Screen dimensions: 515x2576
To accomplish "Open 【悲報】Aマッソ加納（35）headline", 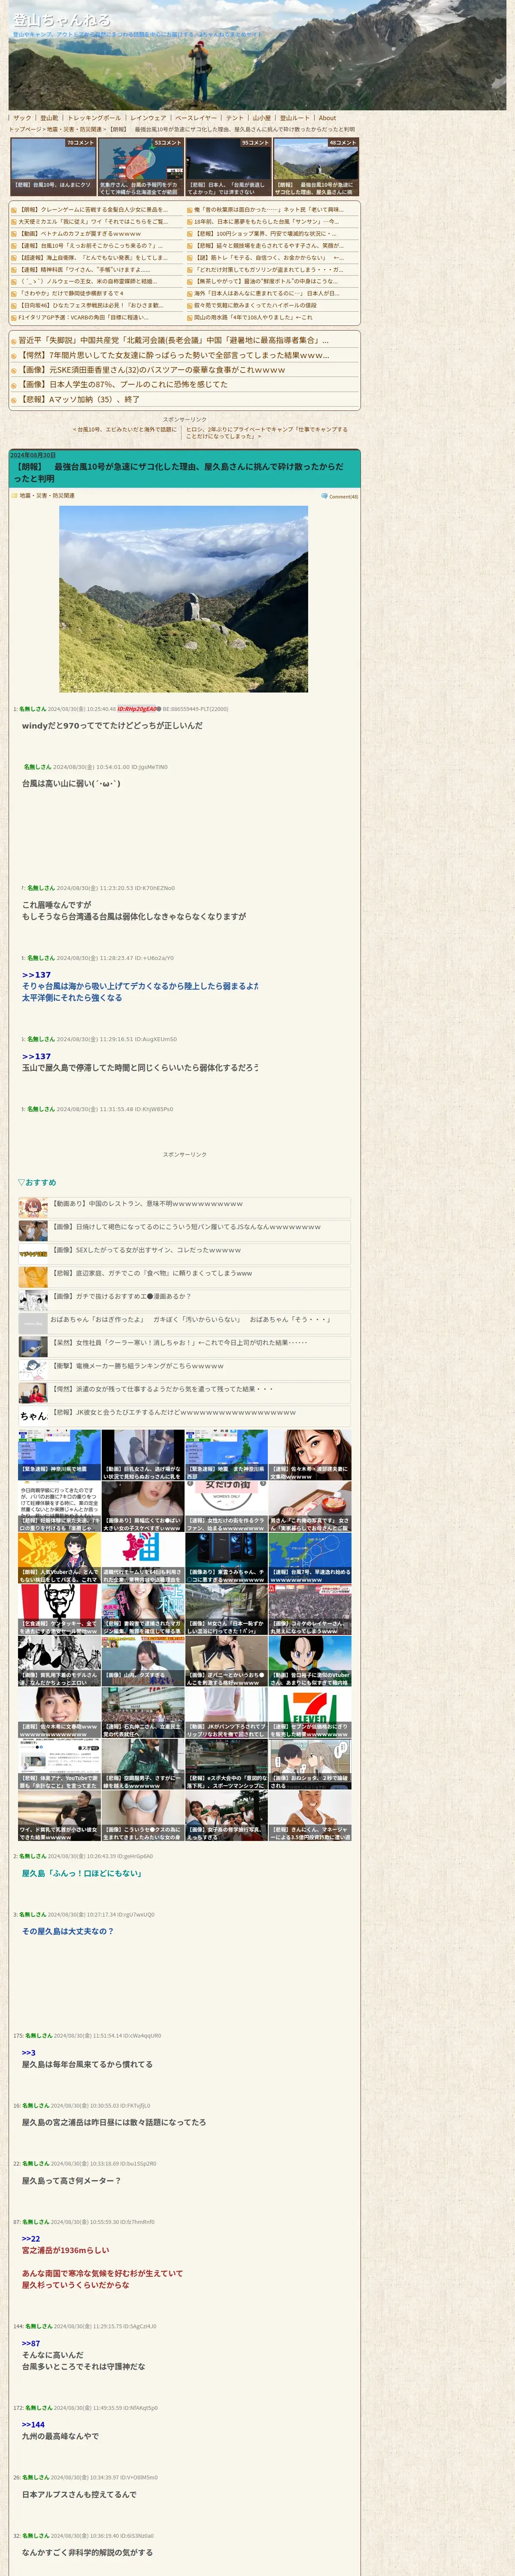I will coord(79,398).
